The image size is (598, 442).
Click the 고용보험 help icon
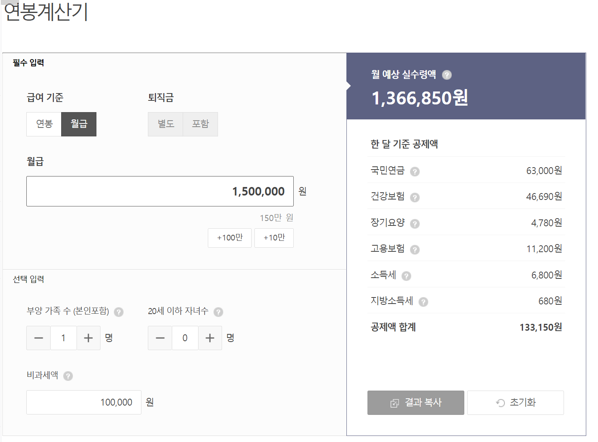414,250
